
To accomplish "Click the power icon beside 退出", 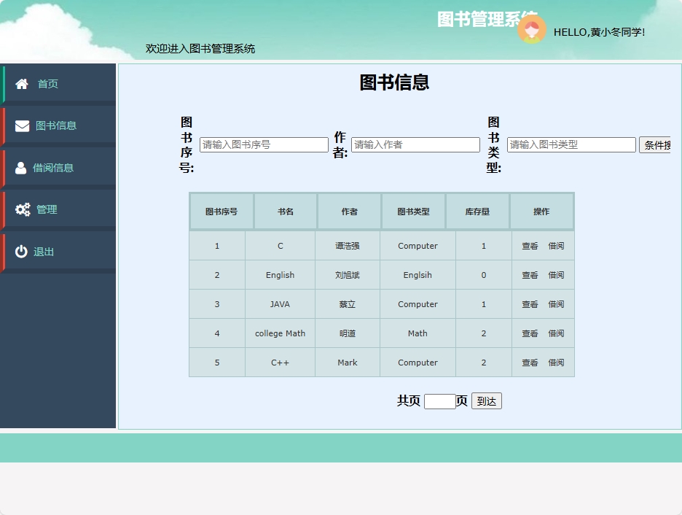I will pos(20,251).
